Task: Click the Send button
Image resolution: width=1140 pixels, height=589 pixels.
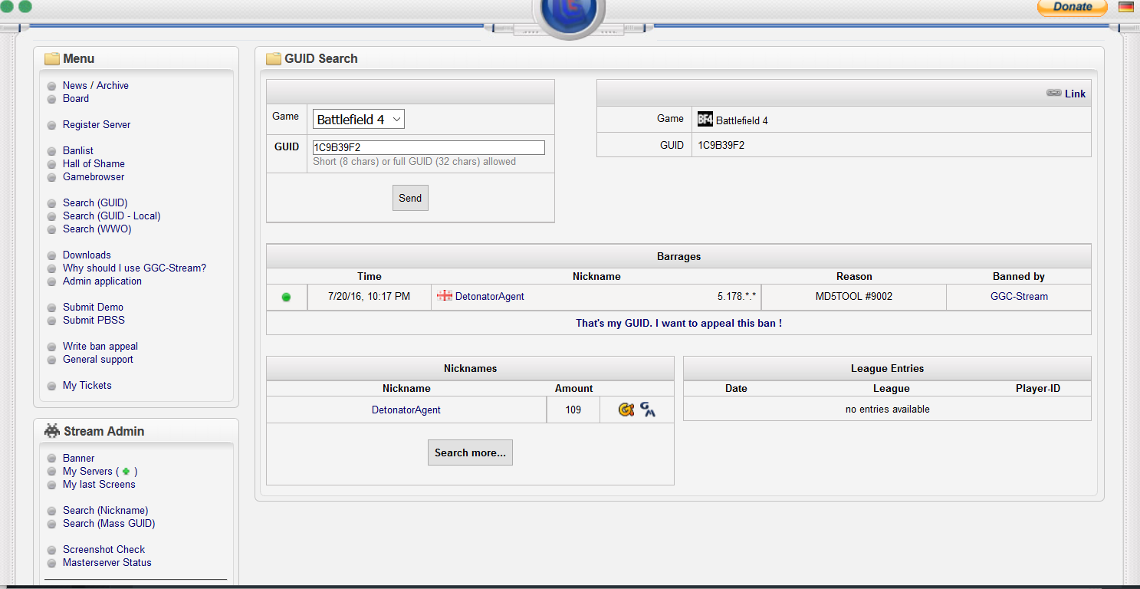Action: click(x=410, y=198)
